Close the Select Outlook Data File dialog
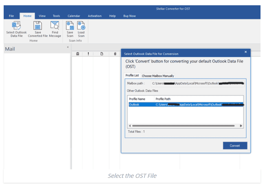 tap(245, 52)
